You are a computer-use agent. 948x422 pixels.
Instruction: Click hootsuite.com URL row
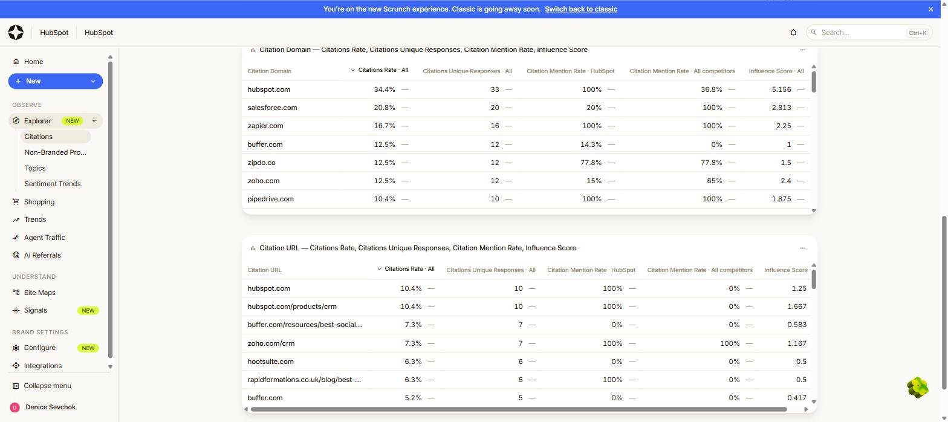526,362
